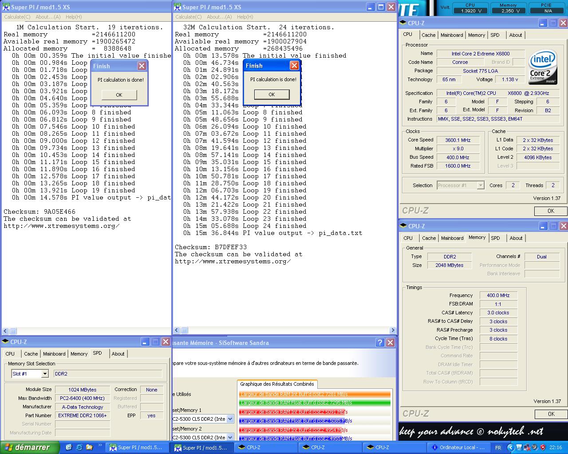This screenshot has height=454, width=568.
Task: Open Calculate menu in right Super PI window
Action: pos(189,17)
